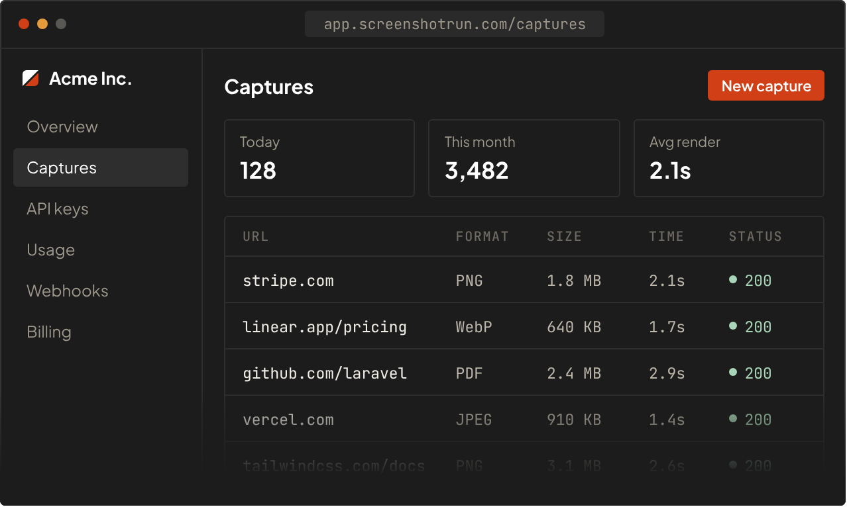The height and width of the screenshot is (507, 847).
Task: Click the 200 status for github.com/laravel
Action: point(751,373)
